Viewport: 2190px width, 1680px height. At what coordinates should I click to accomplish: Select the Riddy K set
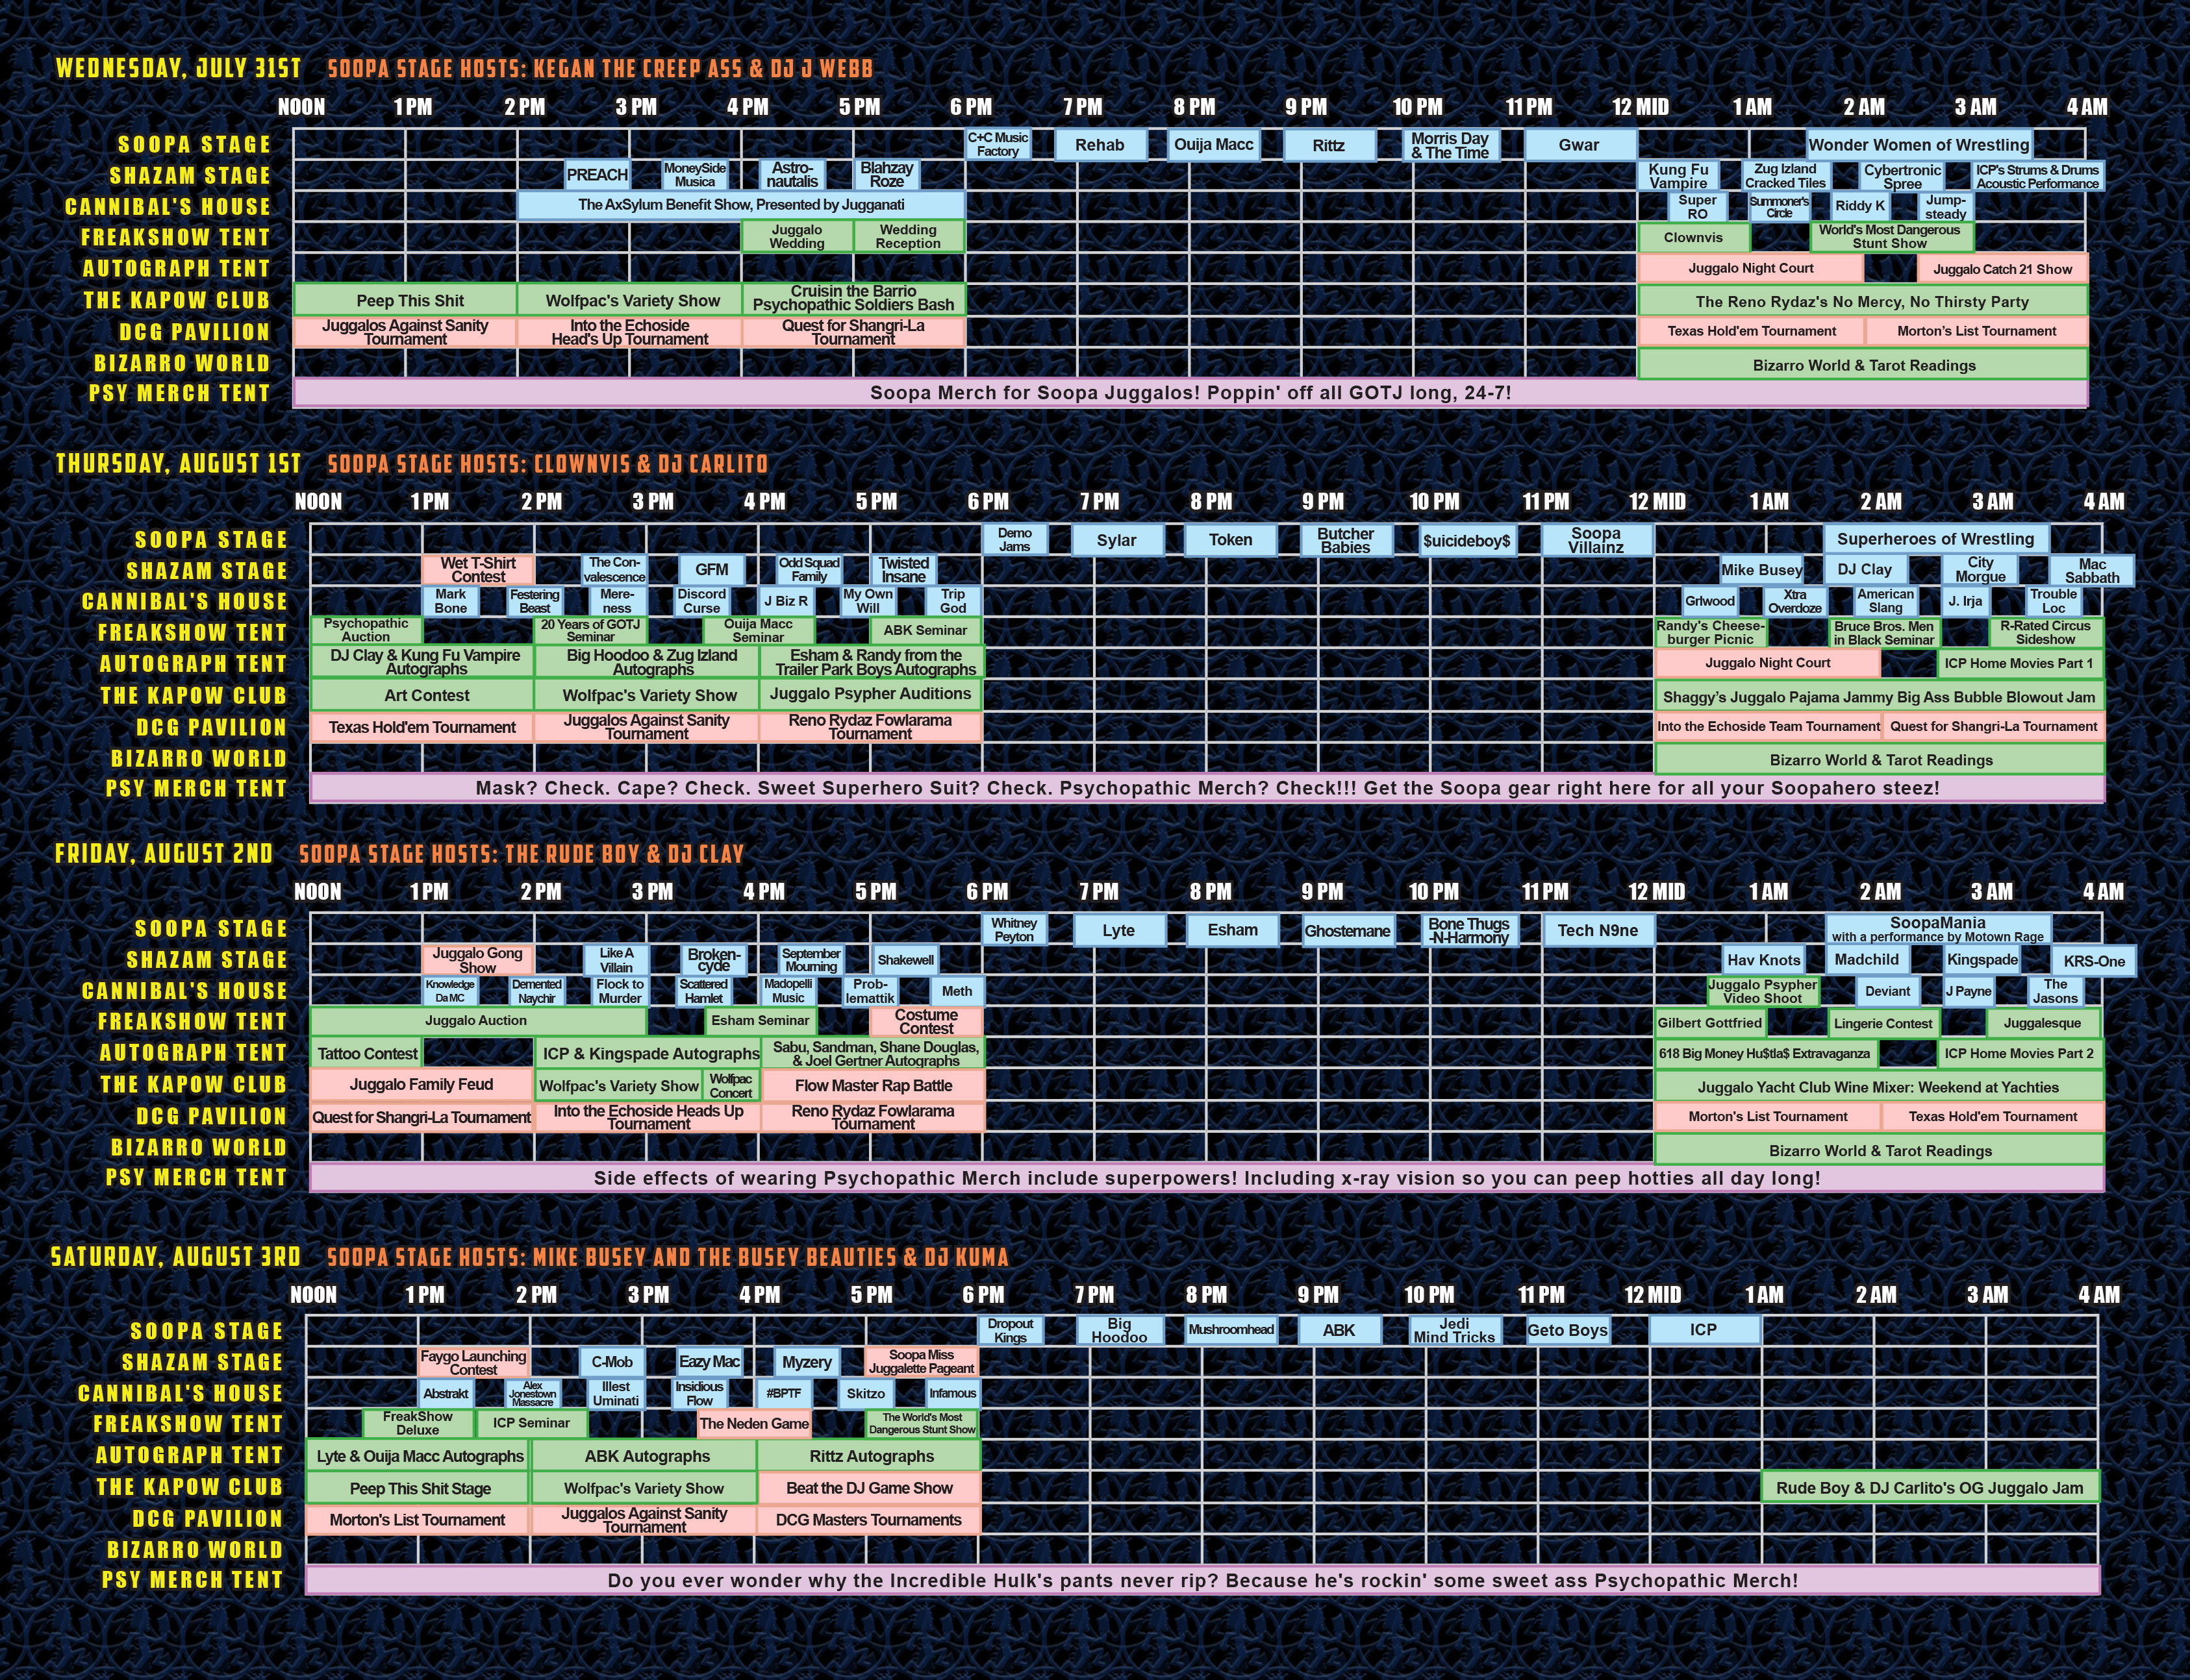1860,206
